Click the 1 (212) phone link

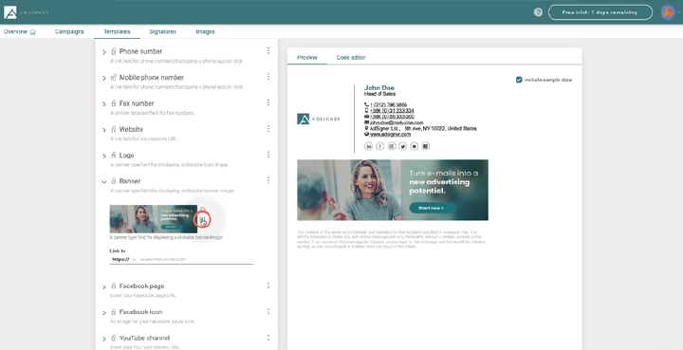[389, 105]
